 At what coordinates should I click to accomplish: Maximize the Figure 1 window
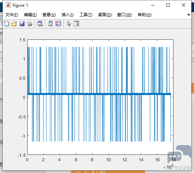168,5
